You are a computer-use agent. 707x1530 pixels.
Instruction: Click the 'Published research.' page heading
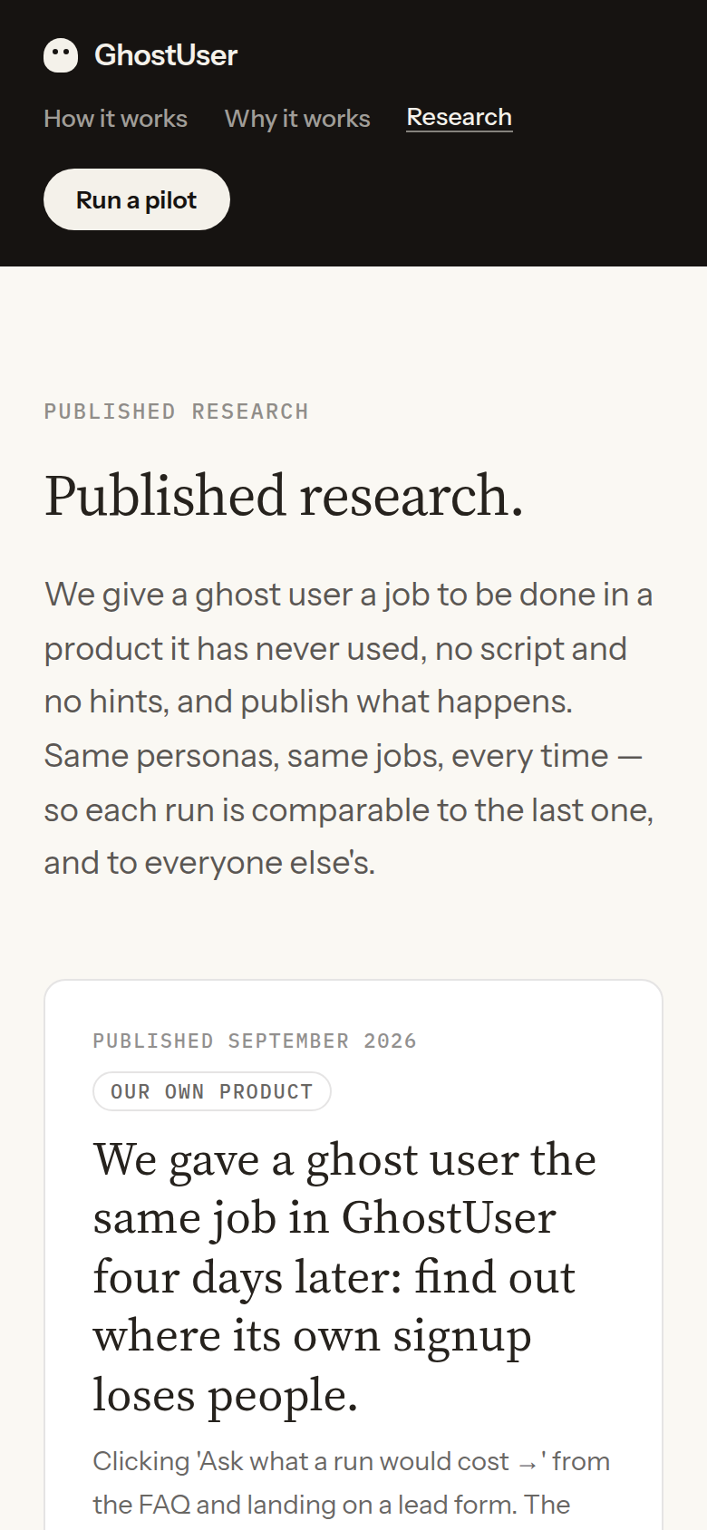[285, 496]
